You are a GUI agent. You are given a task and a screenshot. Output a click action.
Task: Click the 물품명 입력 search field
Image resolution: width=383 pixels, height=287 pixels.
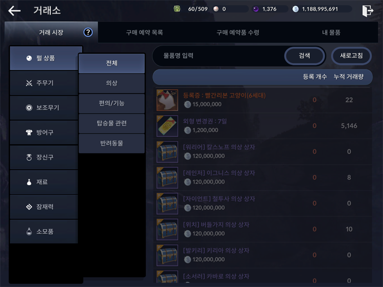tap(219, 55)
